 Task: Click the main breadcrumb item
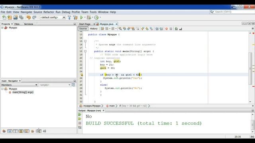click(112, 106)
